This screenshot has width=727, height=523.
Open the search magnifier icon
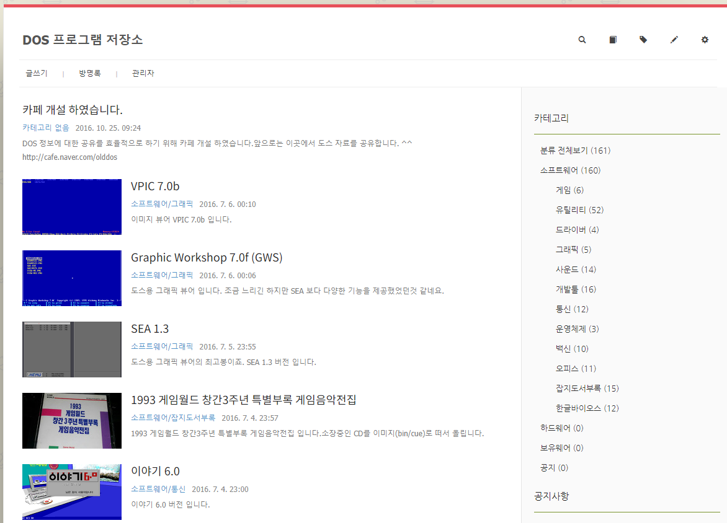(582, 40)
